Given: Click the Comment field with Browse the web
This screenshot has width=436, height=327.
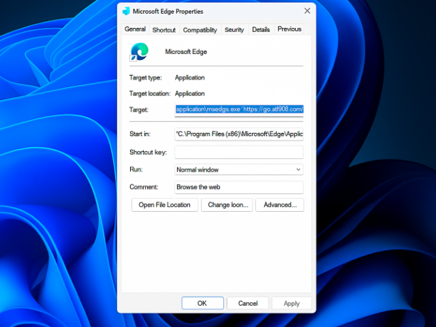Looking at the screenshot, I should [x=238, y=187].
